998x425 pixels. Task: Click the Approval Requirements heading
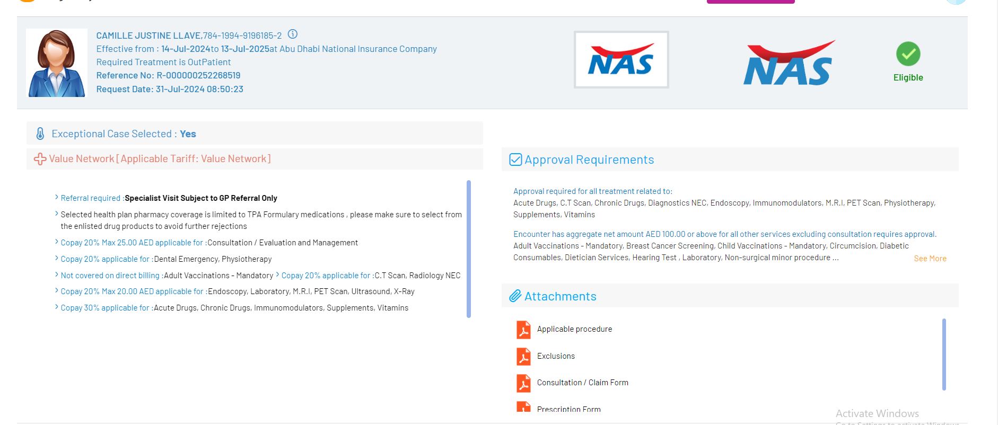point(589,160)
